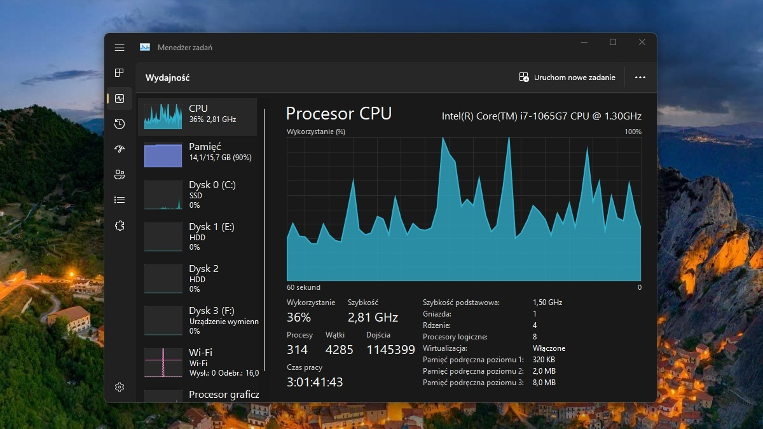Viewport: 763px width, 429px height.
Task: Click the 60 sekund graph axis label
Action: click(303, 287)
